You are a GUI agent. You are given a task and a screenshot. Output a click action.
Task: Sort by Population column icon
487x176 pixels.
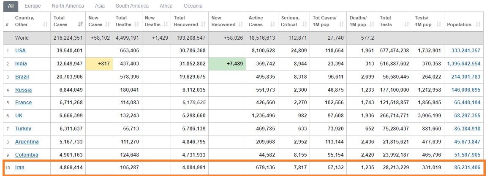[478, 24]
